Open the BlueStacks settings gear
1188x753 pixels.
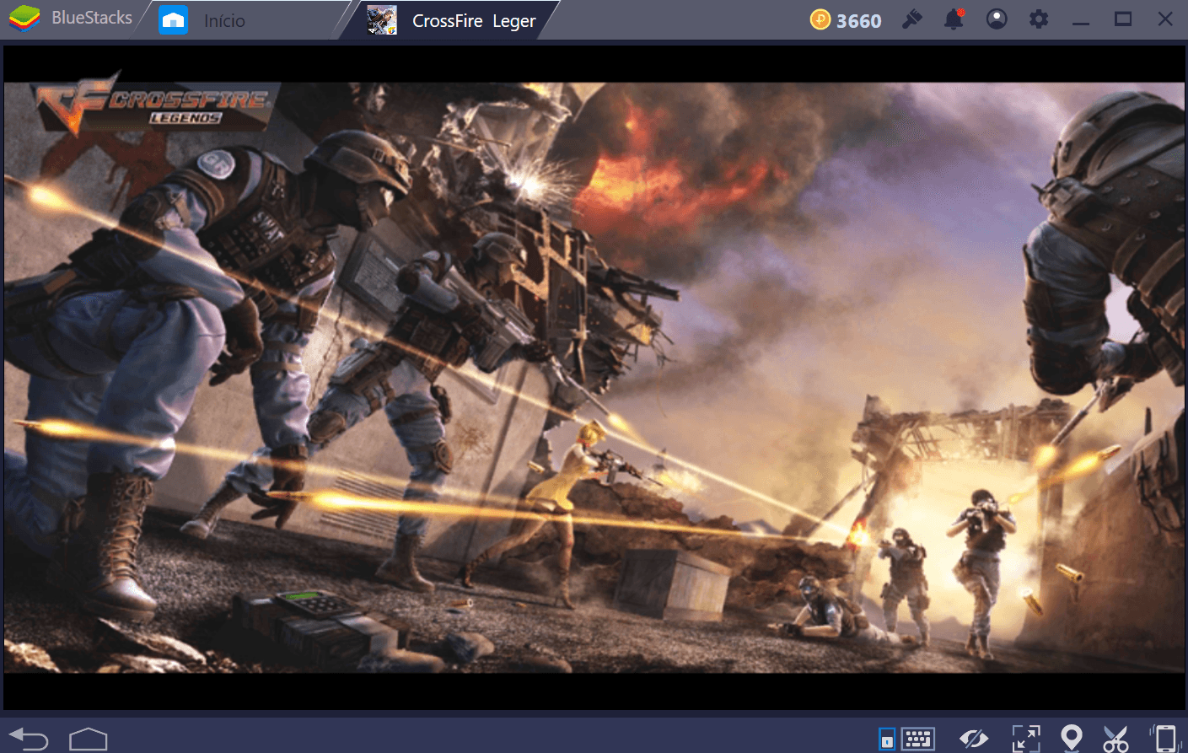(x=1039, y=19)
